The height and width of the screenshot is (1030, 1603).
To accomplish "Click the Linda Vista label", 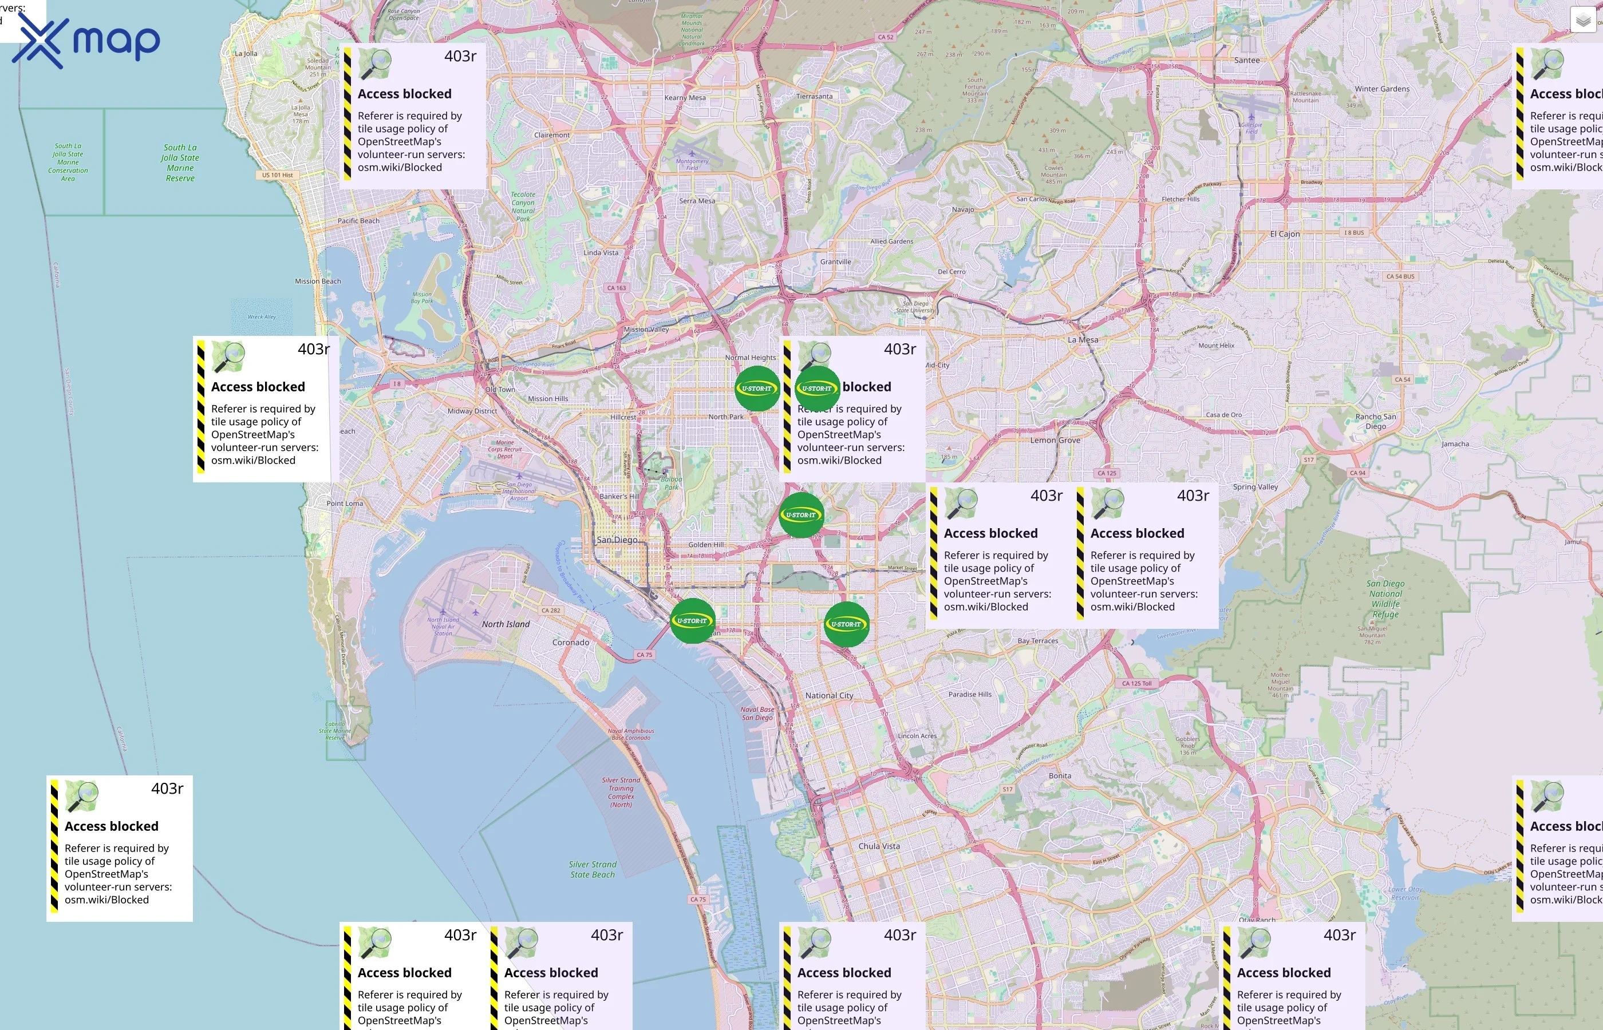I will tap(601, 253).
